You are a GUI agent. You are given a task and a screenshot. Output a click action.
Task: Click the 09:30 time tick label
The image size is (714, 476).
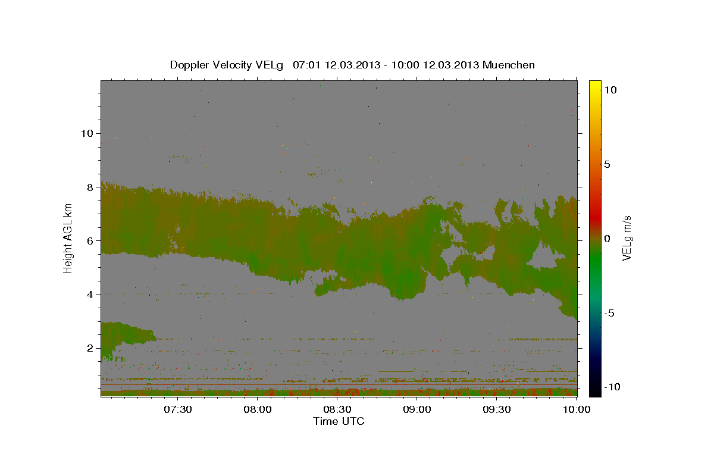click(x=497, y=409)
